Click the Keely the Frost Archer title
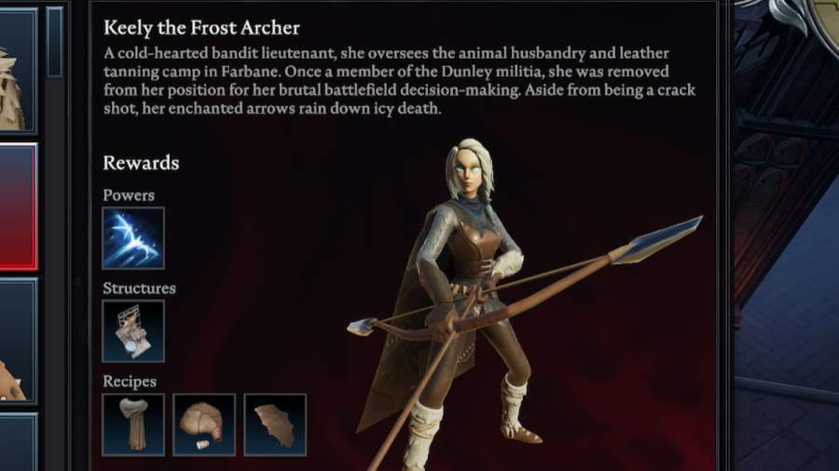Screen dimensions: 839x471 [x=201, y=28]
